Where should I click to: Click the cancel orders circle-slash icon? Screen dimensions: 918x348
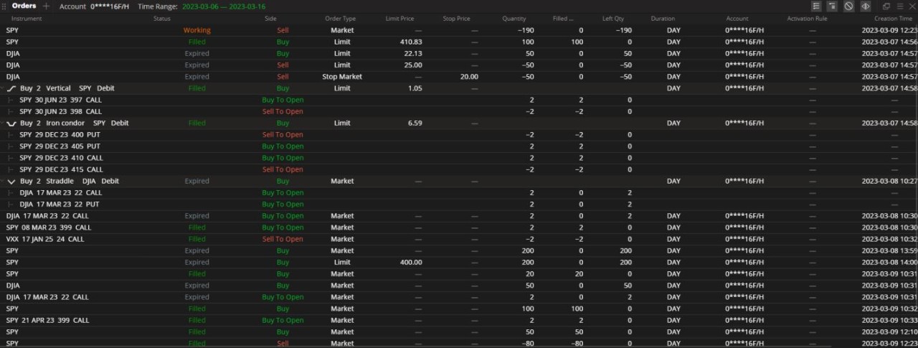coord(848,6)
